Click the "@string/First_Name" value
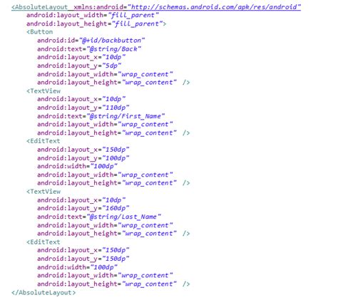The height and width of the screenshot is (300, 338). [126, 116]
